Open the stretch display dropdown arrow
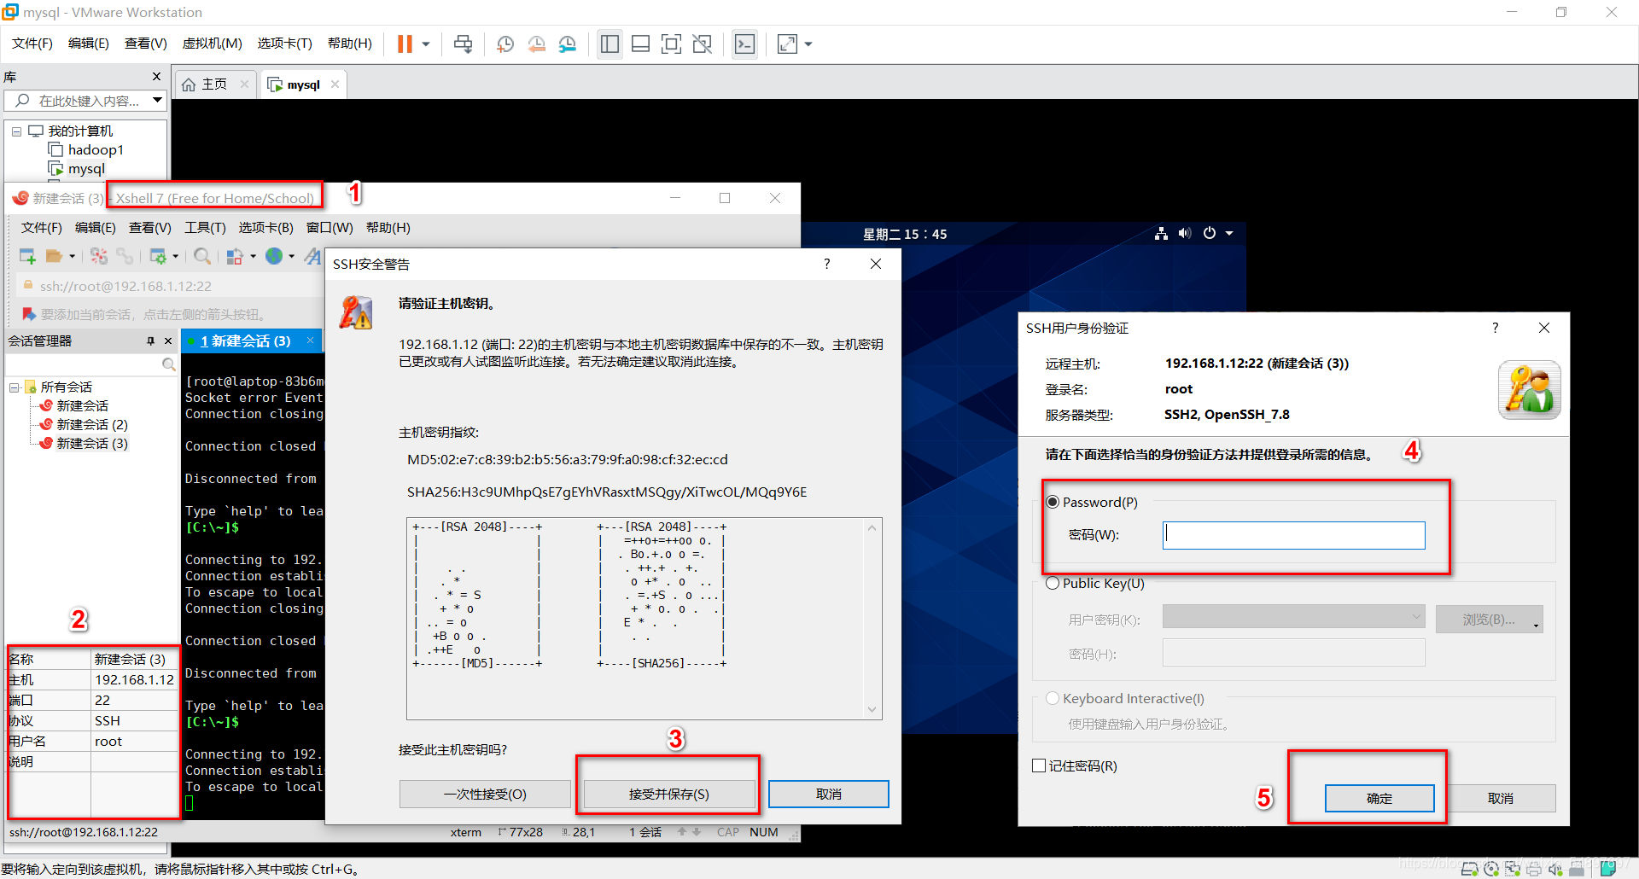The image size is (1639, 879). point(808,44)
